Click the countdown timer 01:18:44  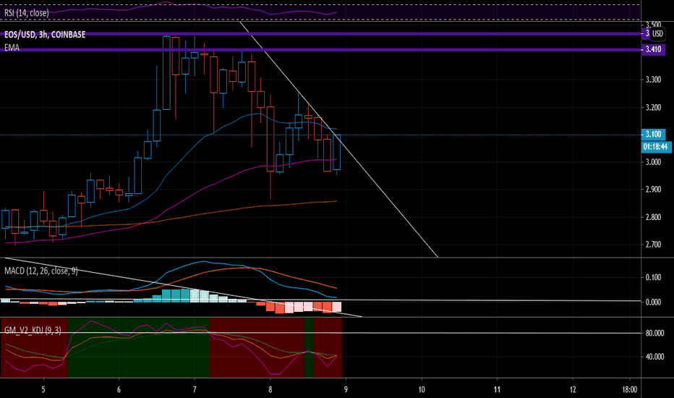tap(655, 147)
